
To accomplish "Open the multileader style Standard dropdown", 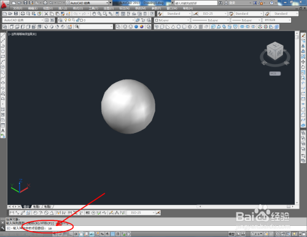I will click(x=297, y=14).
